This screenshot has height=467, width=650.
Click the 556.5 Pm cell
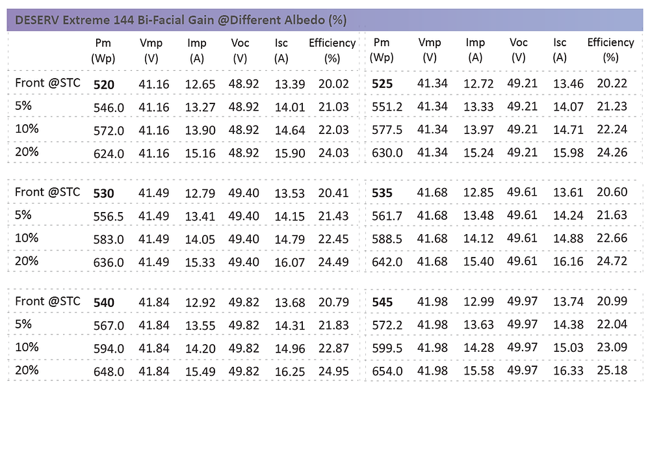pos(109,217)
